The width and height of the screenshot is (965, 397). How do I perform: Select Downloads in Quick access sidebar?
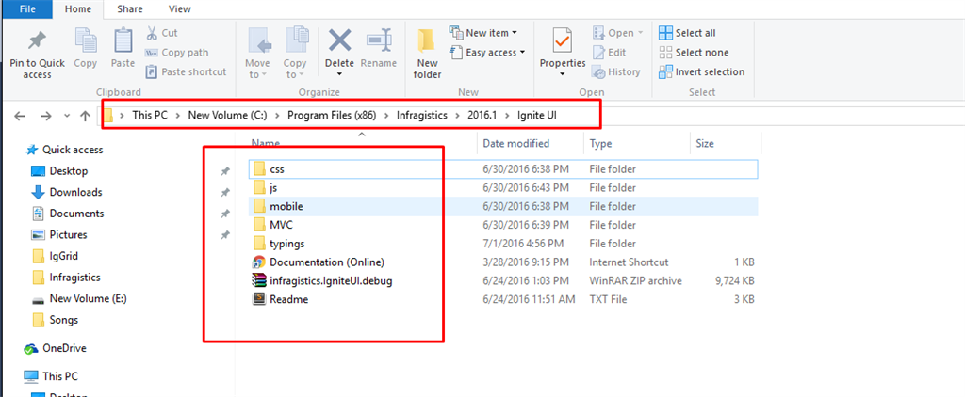[x=75, y=192]
